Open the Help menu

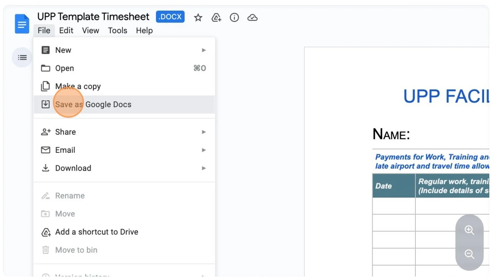click(x=144, y=31)
